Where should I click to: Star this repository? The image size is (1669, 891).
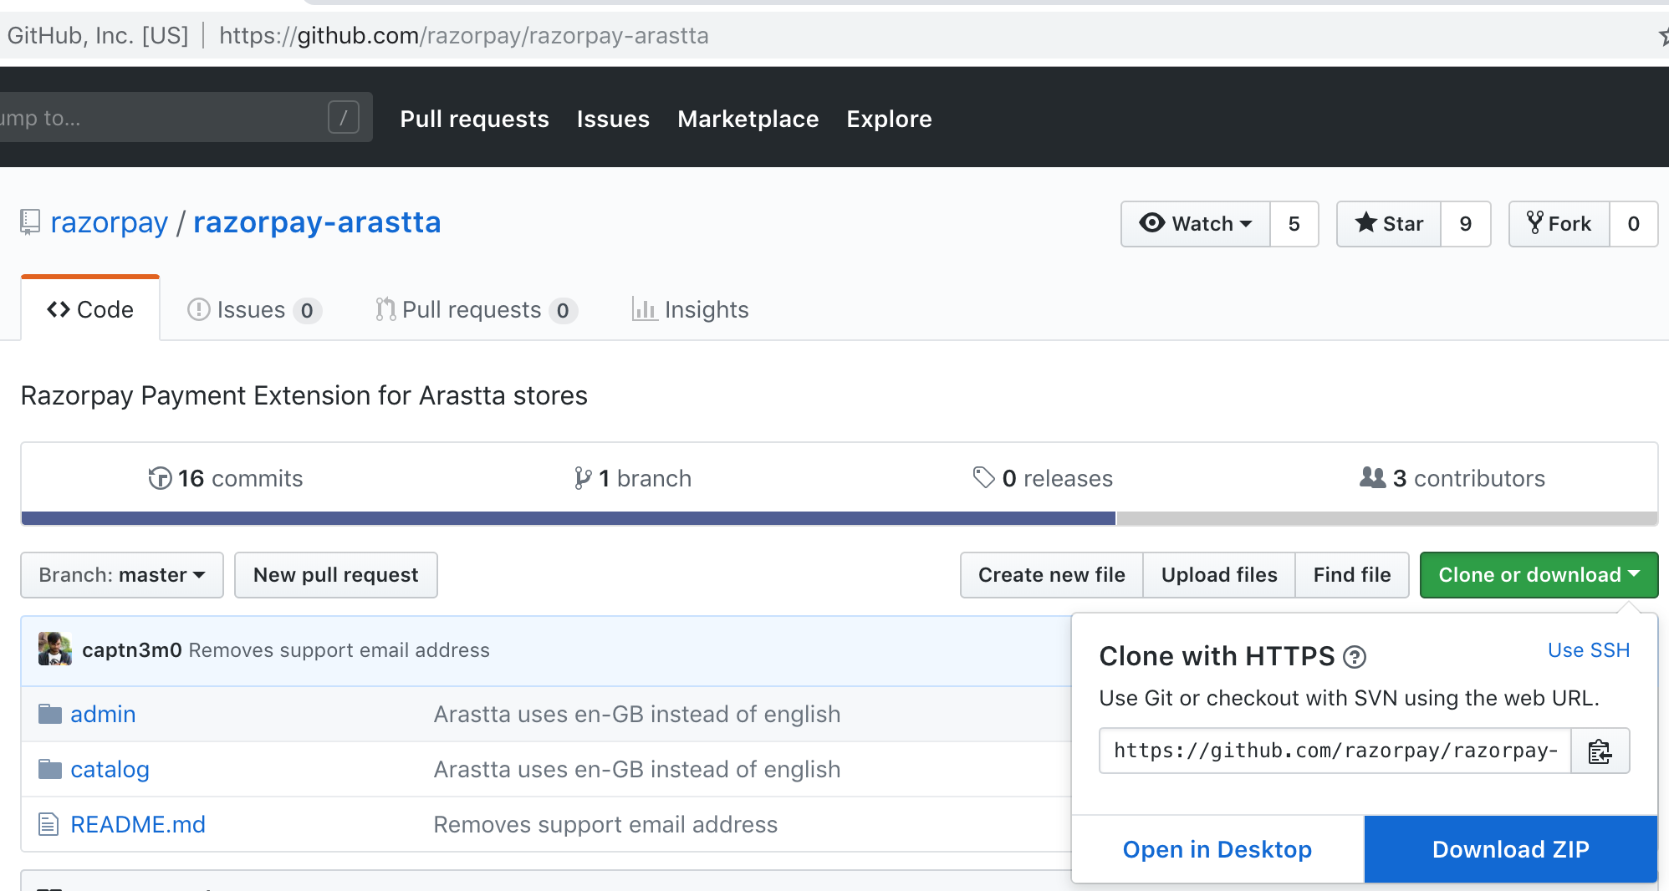[x=1389, y=224]
